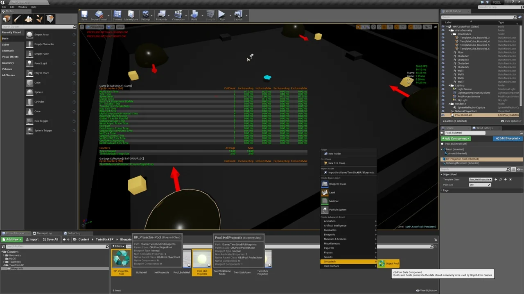
Task: Click the Source Control toolbar icon
Action: click(x=99, y=16)
